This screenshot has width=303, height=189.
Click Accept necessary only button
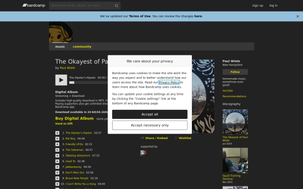(x=150, y=125)
